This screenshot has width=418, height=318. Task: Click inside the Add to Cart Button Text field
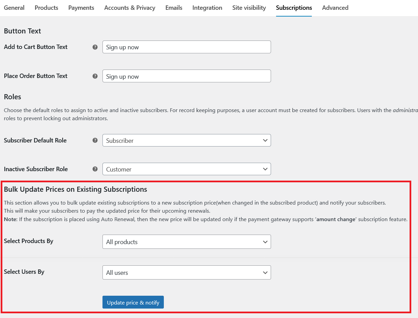[x=186, y=47]
